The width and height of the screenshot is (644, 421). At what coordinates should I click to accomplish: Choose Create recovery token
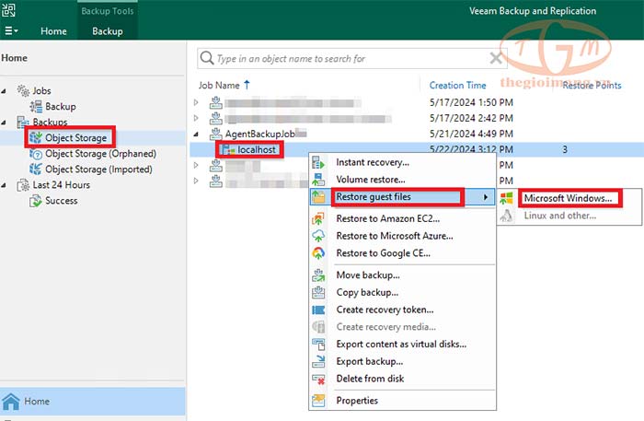tap(385, 310)
